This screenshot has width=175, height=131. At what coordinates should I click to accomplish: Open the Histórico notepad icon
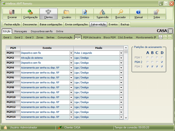pos(84,12)
